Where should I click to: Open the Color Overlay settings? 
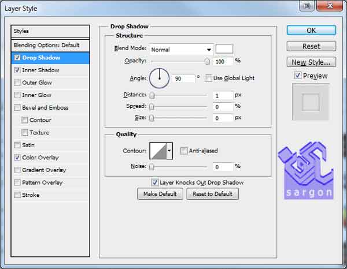click(x=40, y=158)
